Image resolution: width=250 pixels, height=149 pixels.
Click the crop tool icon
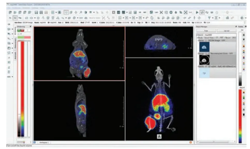pyautogui.click(x=181, y=12)
